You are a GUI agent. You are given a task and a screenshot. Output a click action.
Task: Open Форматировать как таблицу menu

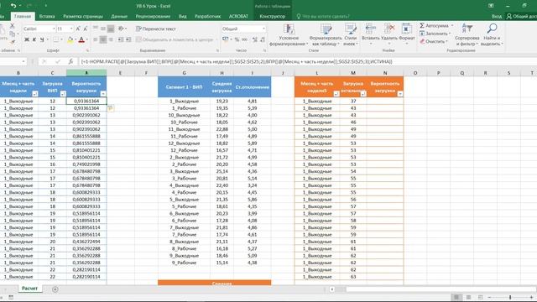pyautogui.click(x=326, y=35)
